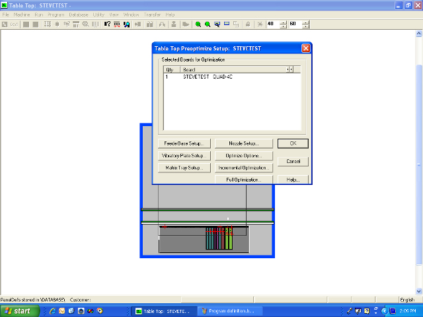Decrease the 60 value spinner
Image resolution: width=423 pixels, height=317 pixels.
tap(305, 26)
